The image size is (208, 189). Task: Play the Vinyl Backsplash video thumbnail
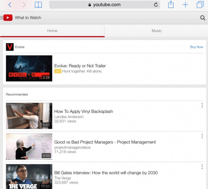point(29,116)
